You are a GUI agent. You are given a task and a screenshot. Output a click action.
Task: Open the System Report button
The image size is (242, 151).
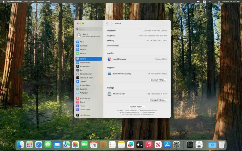click(x=137, y=107)
